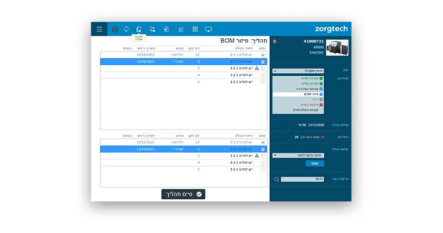
Task: Focus the barcode scan input field
Action: (x=302, y=179)
